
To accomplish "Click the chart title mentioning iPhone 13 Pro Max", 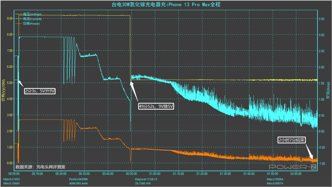I will click(166, 5).
